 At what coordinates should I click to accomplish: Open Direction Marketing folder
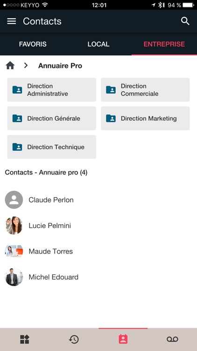tap(145, 118)
